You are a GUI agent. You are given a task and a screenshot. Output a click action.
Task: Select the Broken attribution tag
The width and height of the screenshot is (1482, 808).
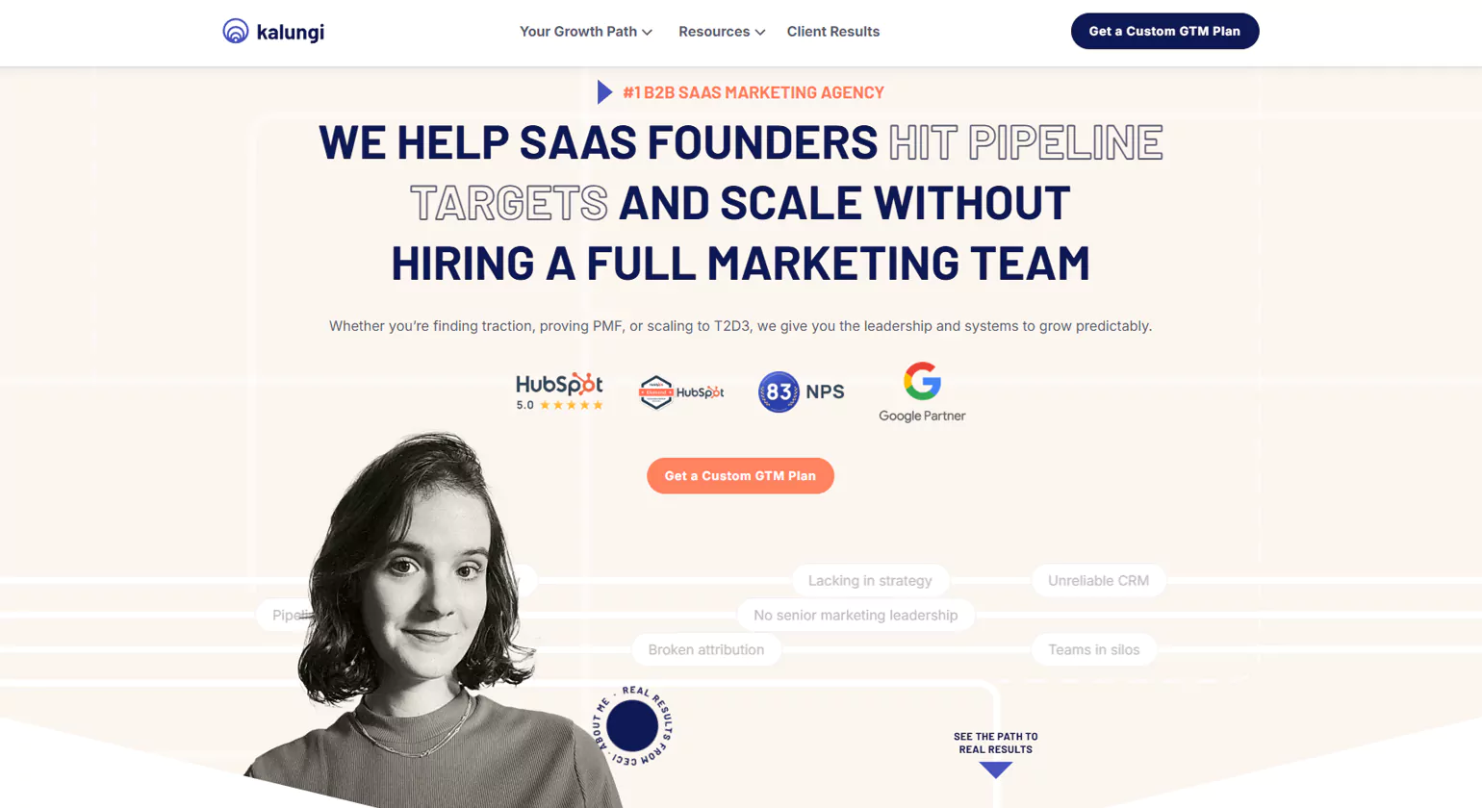tap(706, 650)
